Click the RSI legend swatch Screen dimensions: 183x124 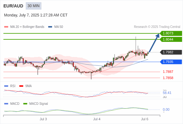6,86
